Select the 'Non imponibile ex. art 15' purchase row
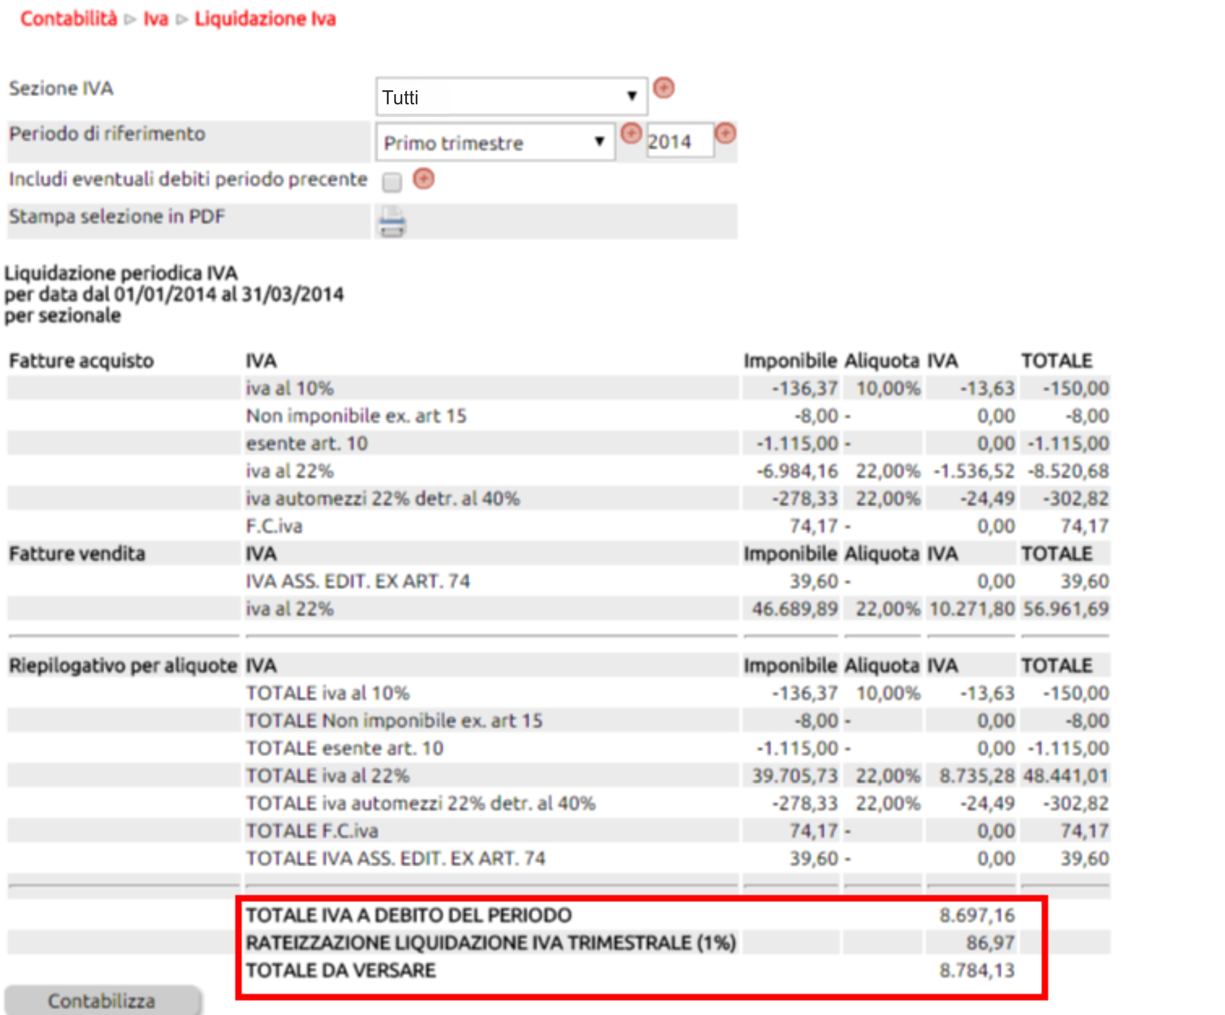This screenshot has width=1225, height=1015. click(558, 416)
